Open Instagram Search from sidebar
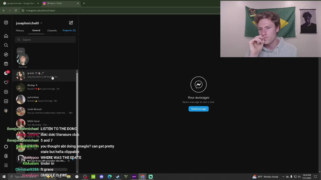Screen dimensions: 321x180 [6, 45]
